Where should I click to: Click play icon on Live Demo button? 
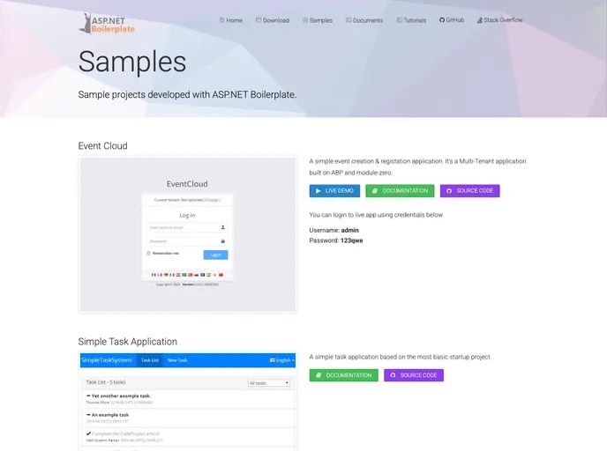coord(318,191)
